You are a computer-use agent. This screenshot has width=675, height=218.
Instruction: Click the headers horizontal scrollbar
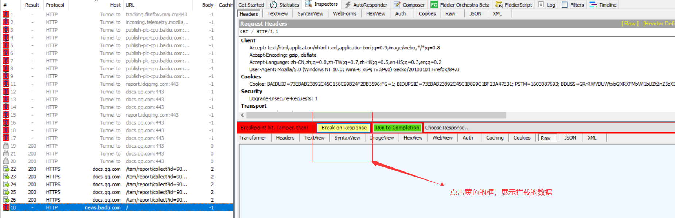tap(376, 115)
